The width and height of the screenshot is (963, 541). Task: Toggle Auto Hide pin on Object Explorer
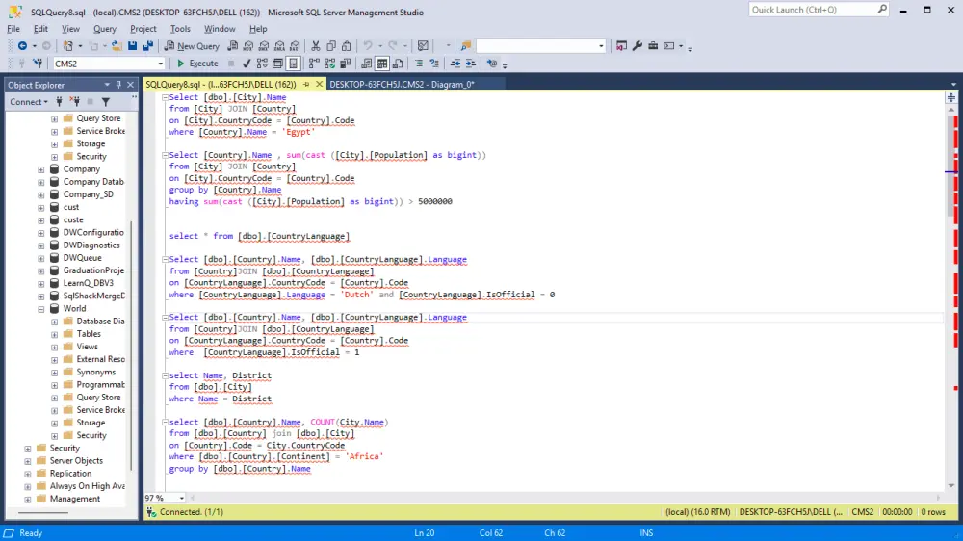pyautogui.click(x=118, y=85)
